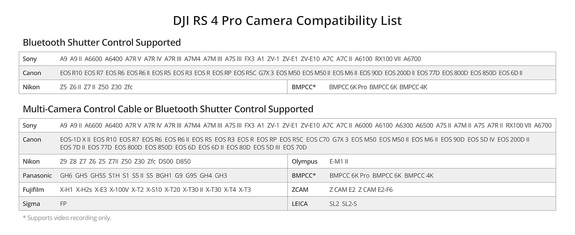Click the Z CAM E2-F6 model
Image resolution: width=575 pixels, height=235 pixels.
375,190
